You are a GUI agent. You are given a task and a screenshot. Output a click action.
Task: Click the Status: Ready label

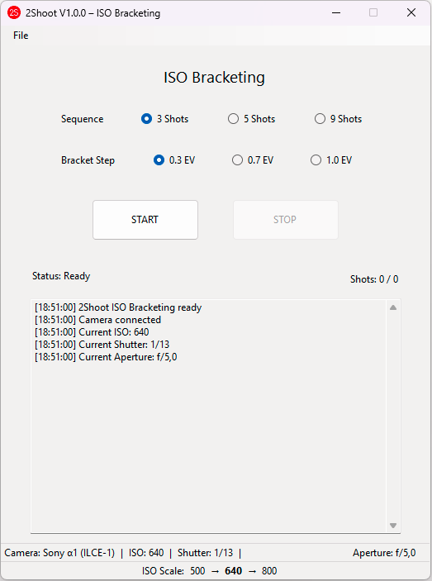(x=61, y=276)
